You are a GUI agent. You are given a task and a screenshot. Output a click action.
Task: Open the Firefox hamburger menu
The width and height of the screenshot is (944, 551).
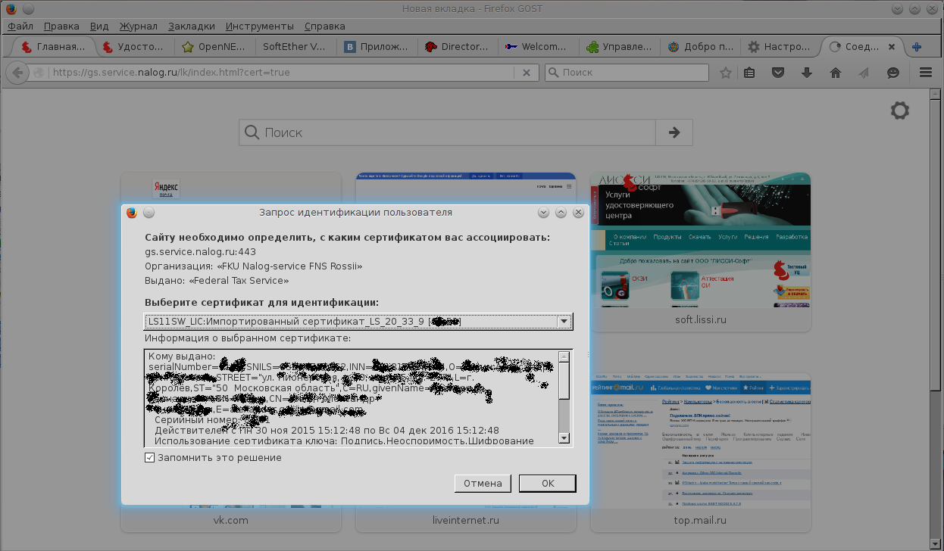[925, 73]
